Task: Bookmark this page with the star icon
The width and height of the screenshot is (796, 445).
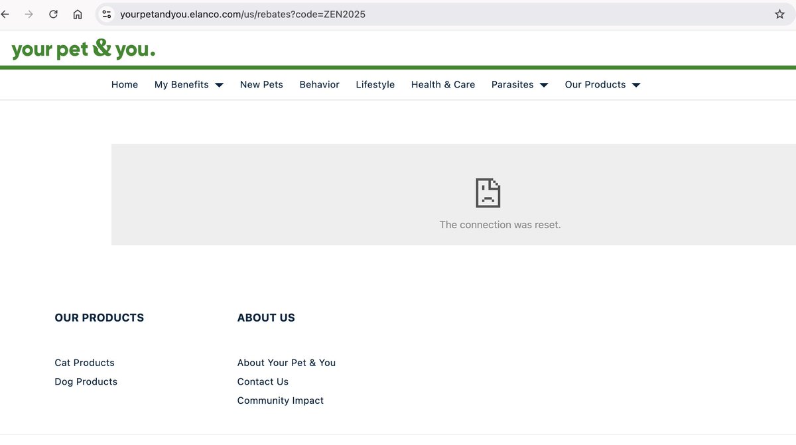Action: click(779, 14)
